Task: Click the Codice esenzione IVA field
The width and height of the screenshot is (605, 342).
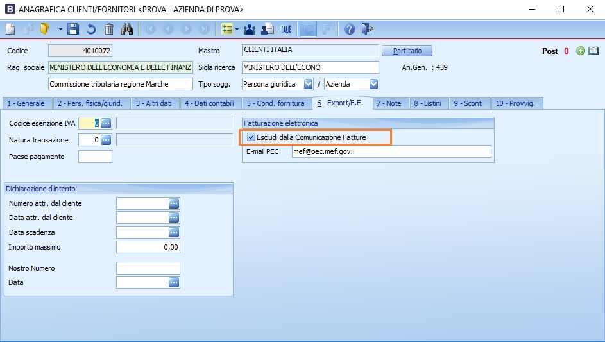Action: point(90,123)
